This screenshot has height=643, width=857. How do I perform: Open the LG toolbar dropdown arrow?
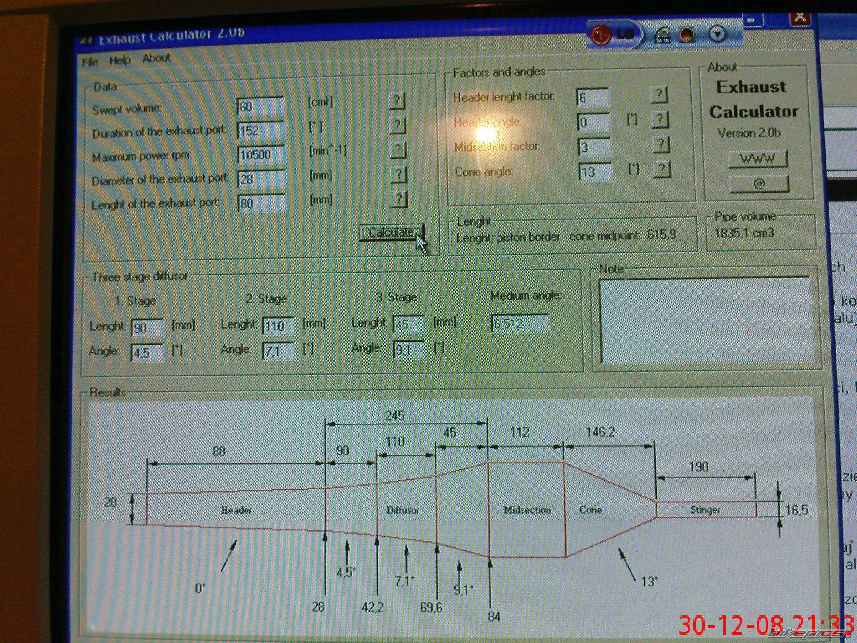point(718,34)
